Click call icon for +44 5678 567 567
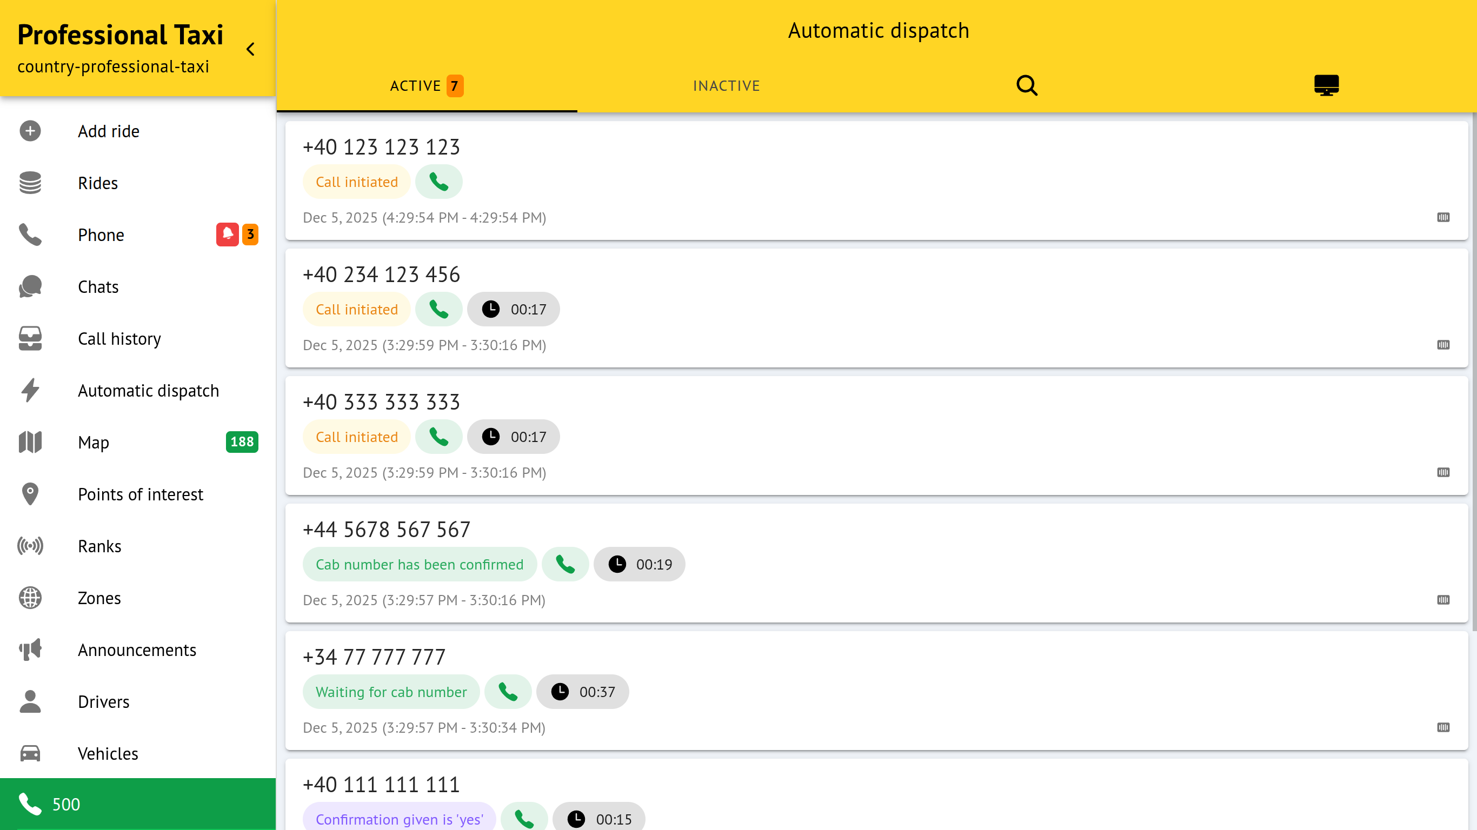The image size is (1477, 830). point(565,565)
